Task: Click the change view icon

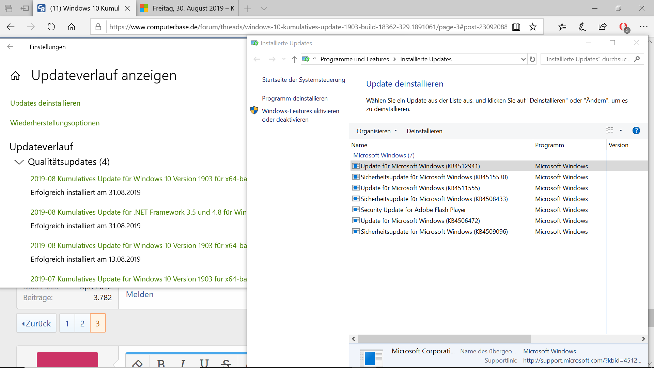Action: [610, 131]
